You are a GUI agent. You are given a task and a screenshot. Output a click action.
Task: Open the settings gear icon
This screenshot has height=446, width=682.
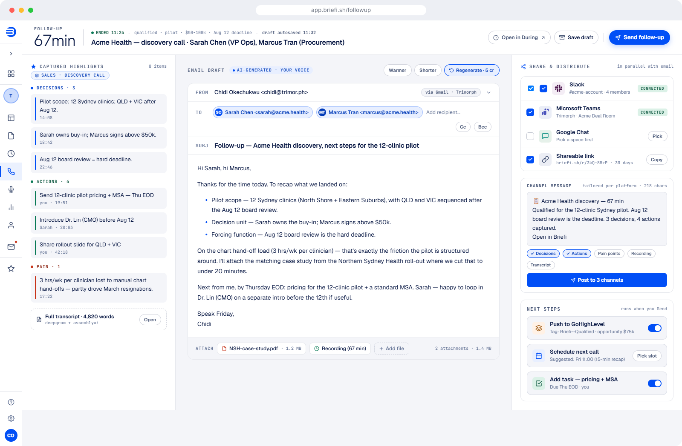(x=11, y=418)
